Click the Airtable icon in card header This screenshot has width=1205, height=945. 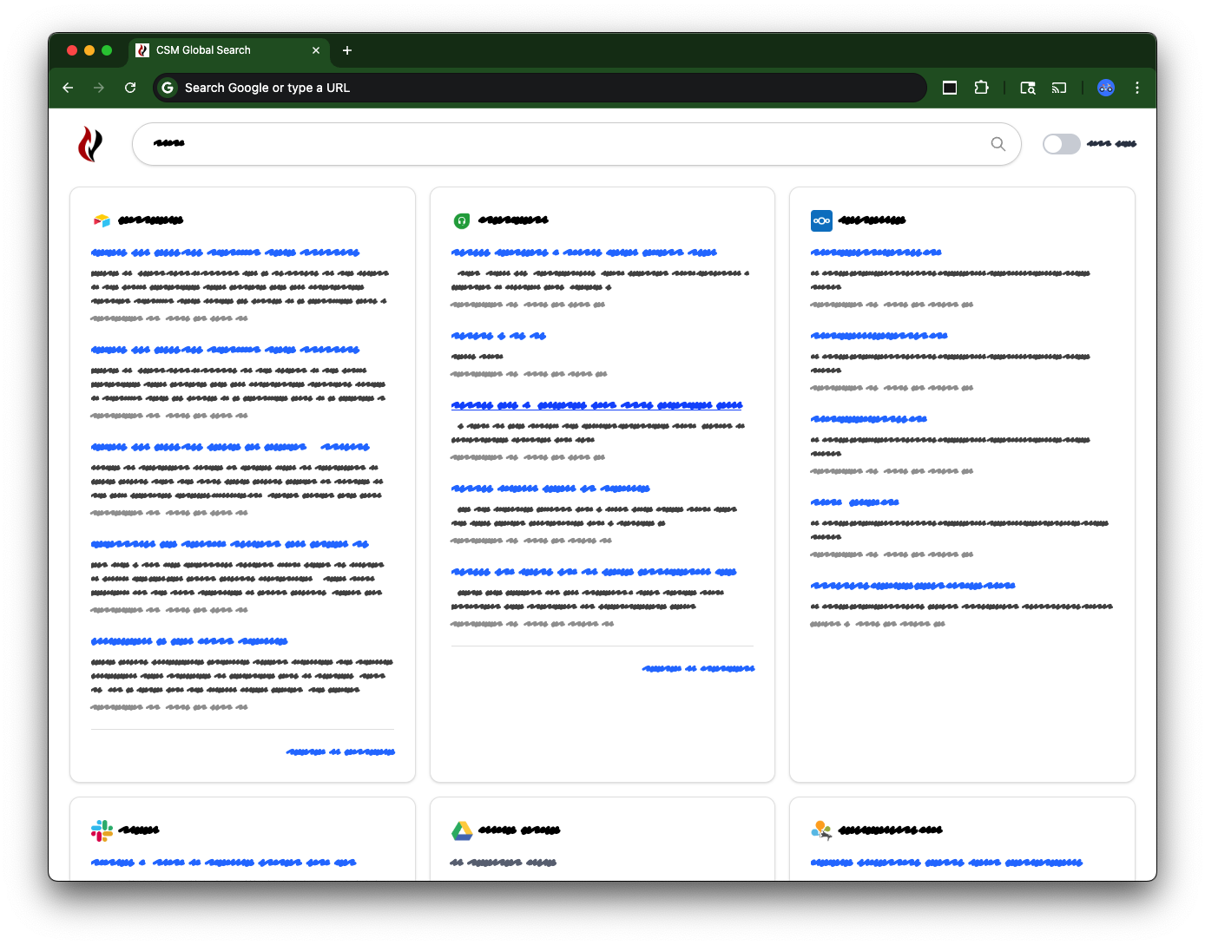[x=102, y=220]
